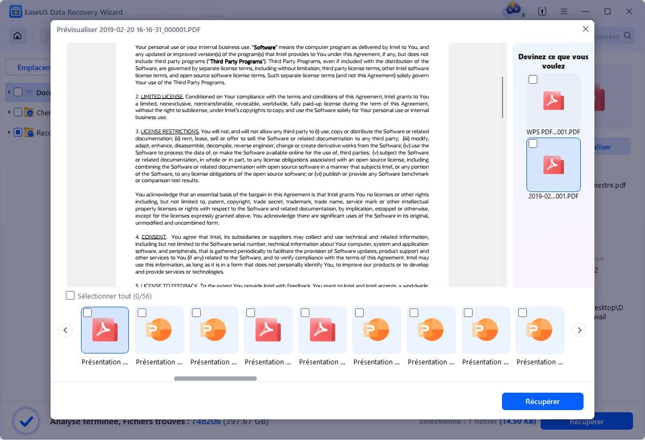Click the Home icon in the left sidebar
The width and height of the screenshot is (645, 440).
tap(17, 35)
